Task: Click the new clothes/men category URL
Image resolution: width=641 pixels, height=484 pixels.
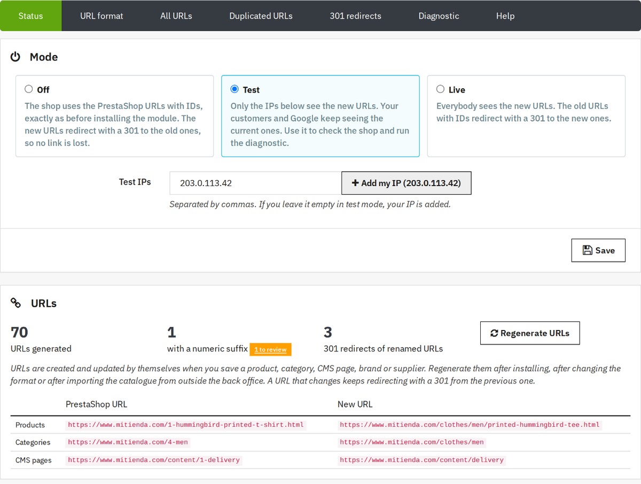Action: click(x=412, y=442)
